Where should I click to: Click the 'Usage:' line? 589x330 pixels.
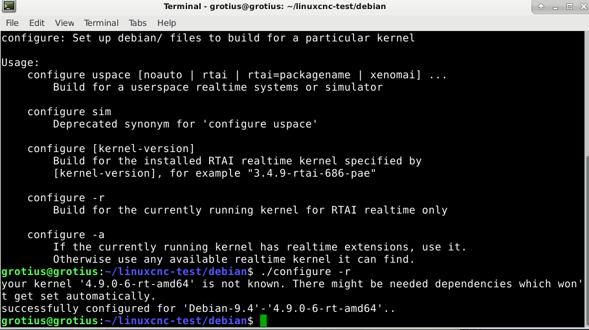tap(20, 62)
